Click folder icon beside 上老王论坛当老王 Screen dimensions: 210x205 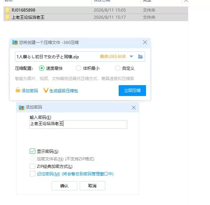click(8, 17)
